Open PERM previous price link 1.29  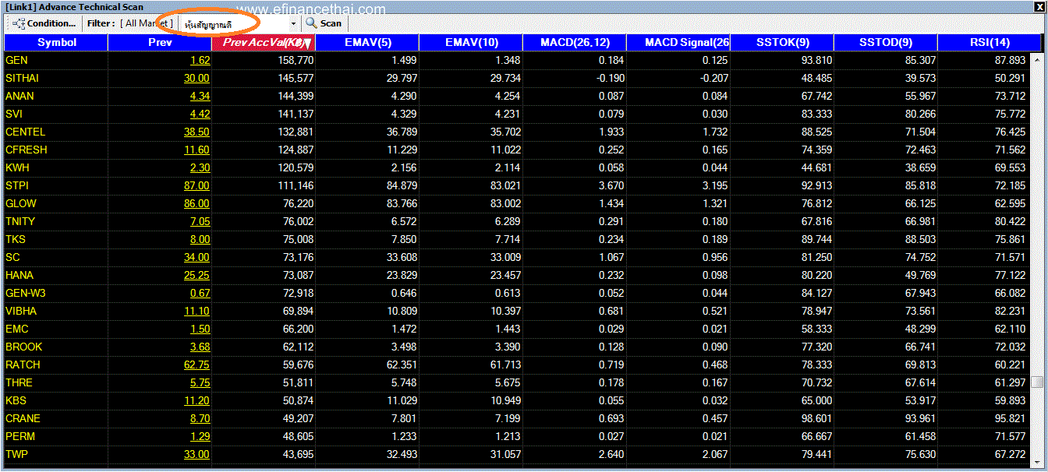200,436
